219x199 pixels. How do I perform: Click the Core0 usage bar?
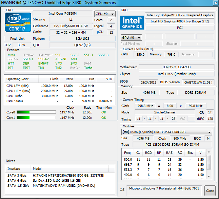(x=36, y=112)
